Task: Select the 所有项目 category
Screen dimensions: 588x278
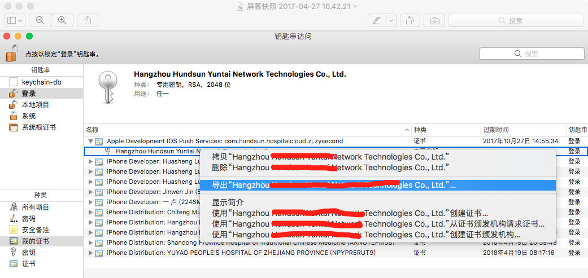Action: pyautogui.click(x=41, y=208)
